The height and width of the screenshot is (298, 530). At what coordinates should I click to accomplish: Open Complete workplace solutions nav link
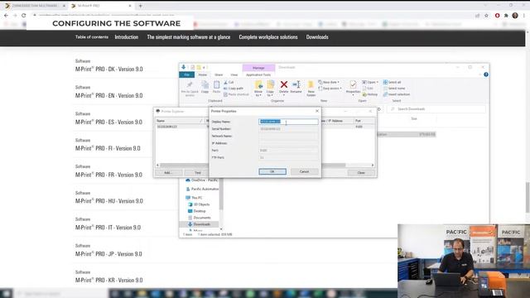268,37
